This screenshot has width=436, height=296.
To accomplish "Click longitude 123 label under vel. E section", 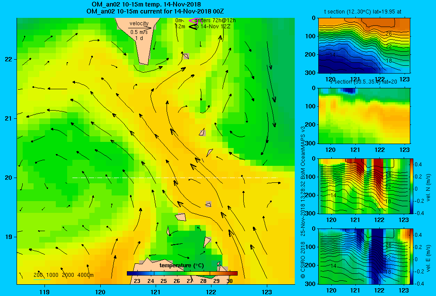I will (x=404, y=290).
